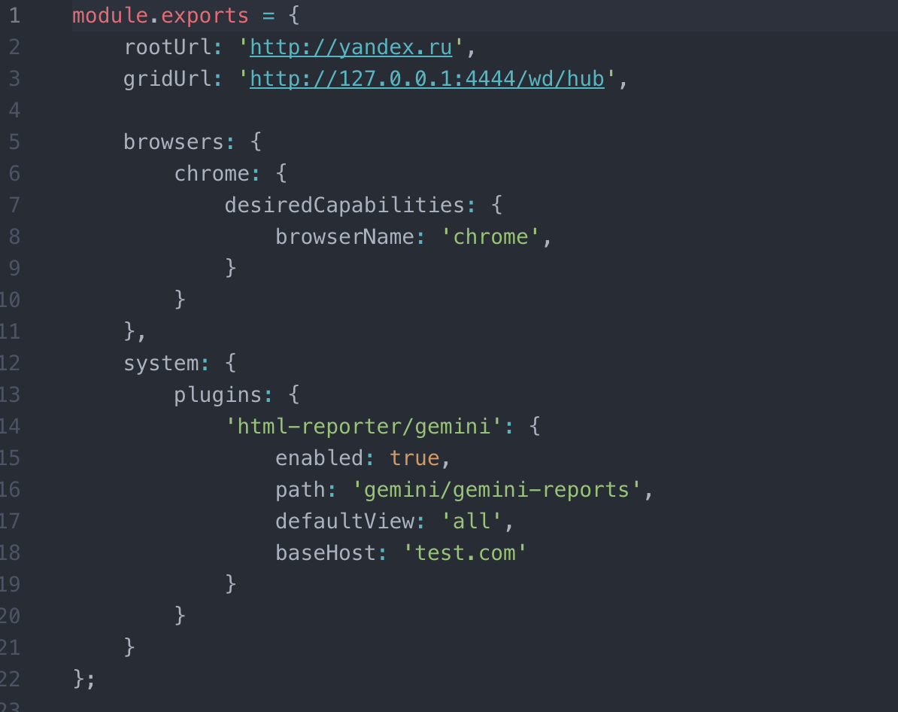This screenshot has width=898, height=712.
Task: Click the plugins property key
Action: 218,395
